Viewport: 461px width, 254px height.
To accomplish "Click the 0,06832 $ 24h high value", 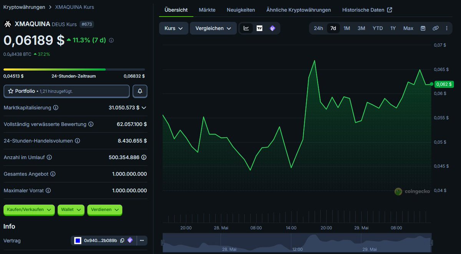I will coord(135,76).
